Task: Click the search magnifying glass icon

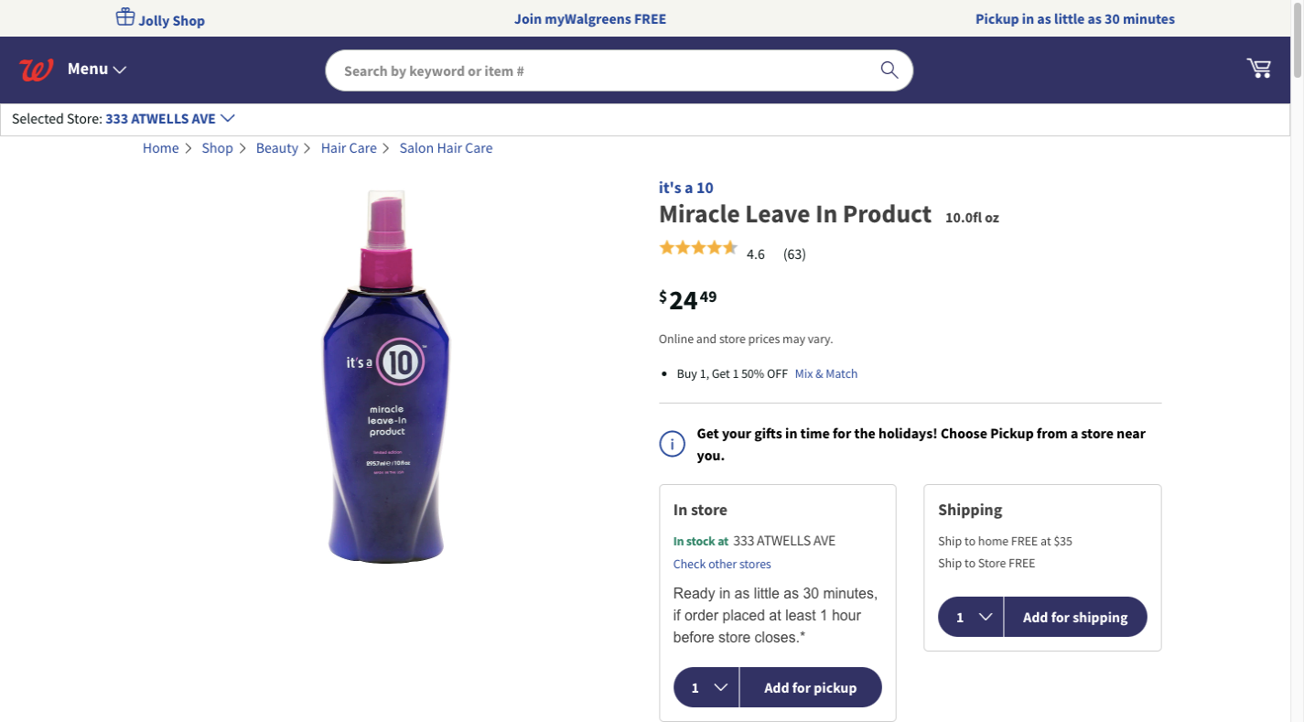Action: pyautogui.click(x=889, y=70)
